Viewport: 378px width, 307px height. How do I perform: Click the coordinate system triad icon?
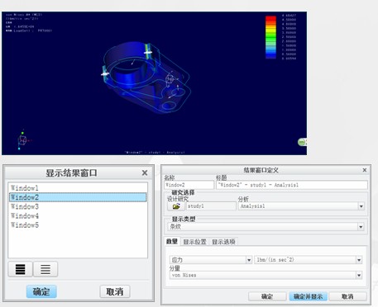pos(23,140)
